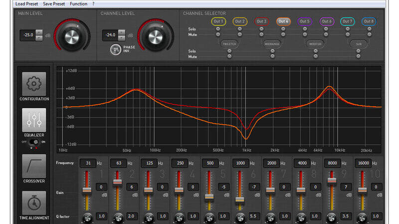Click the Main Level -25.0 value field

tap(28, 35)
